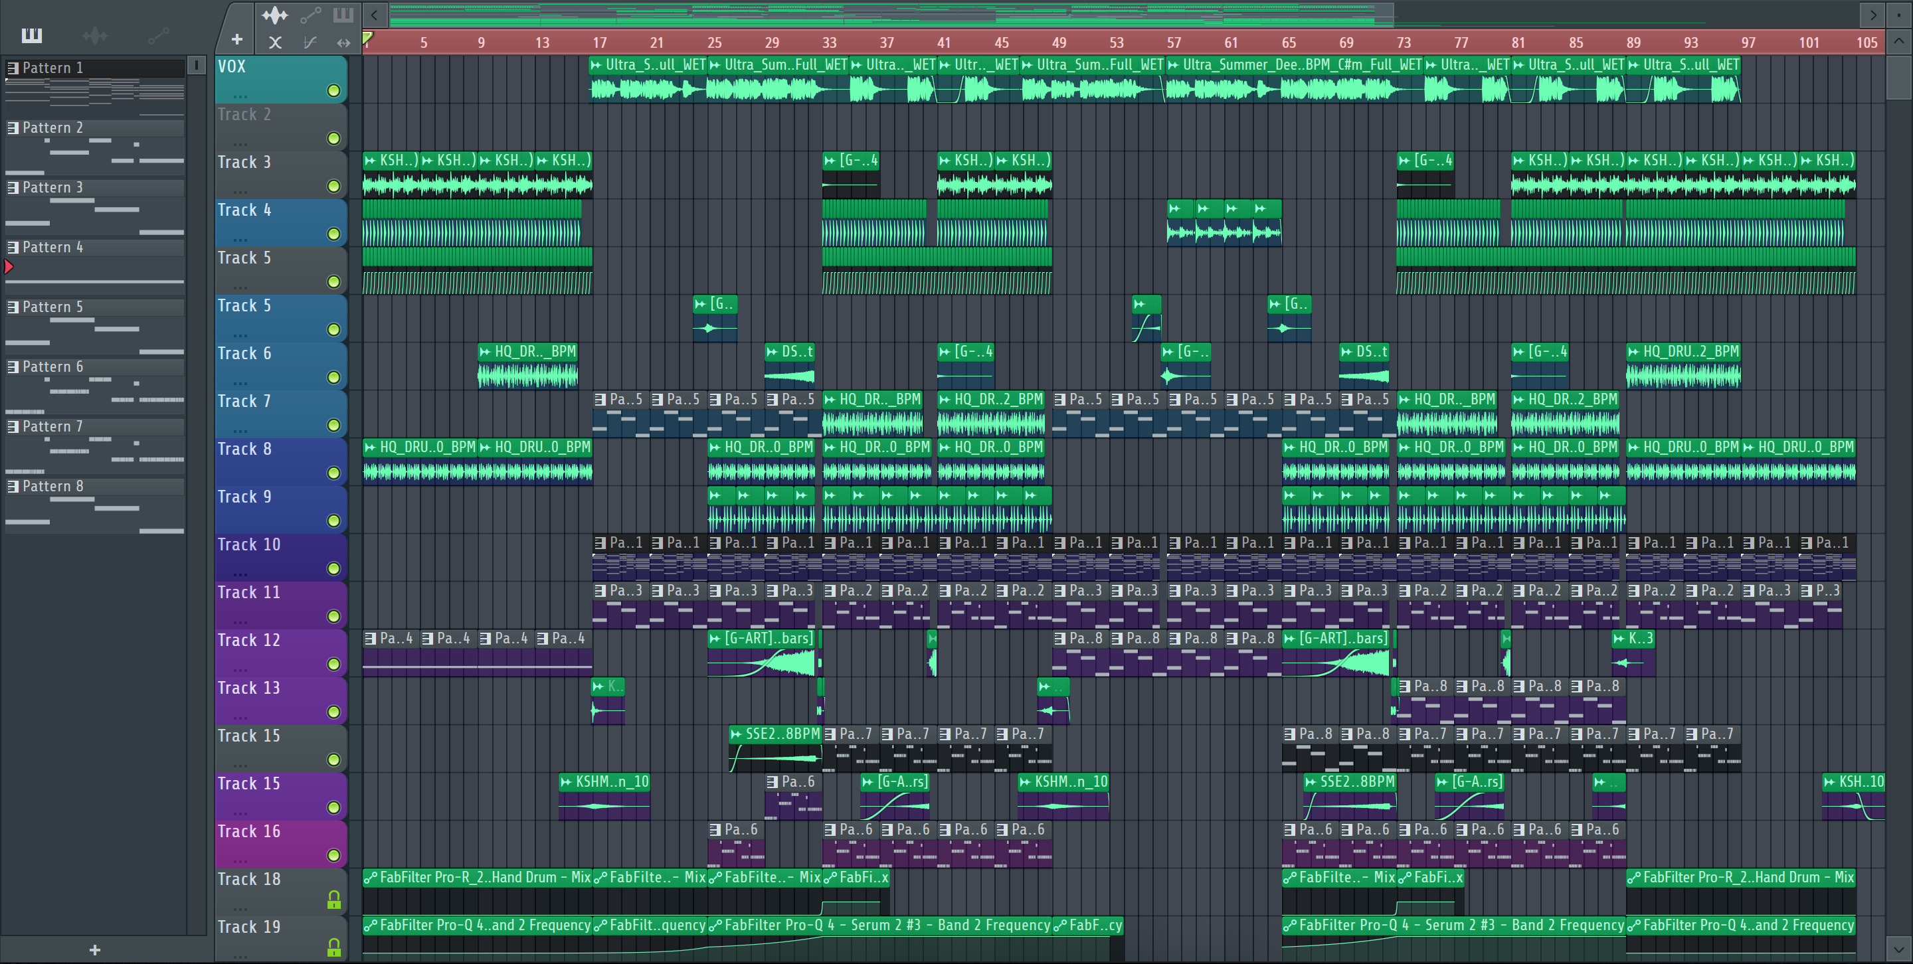Click the red play marker beside Pattern 4
Screen dimensions: 1913x964
(9, 266)
